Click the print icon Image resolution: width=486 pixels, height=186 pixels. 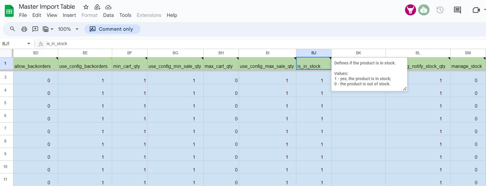click(24, 29)
